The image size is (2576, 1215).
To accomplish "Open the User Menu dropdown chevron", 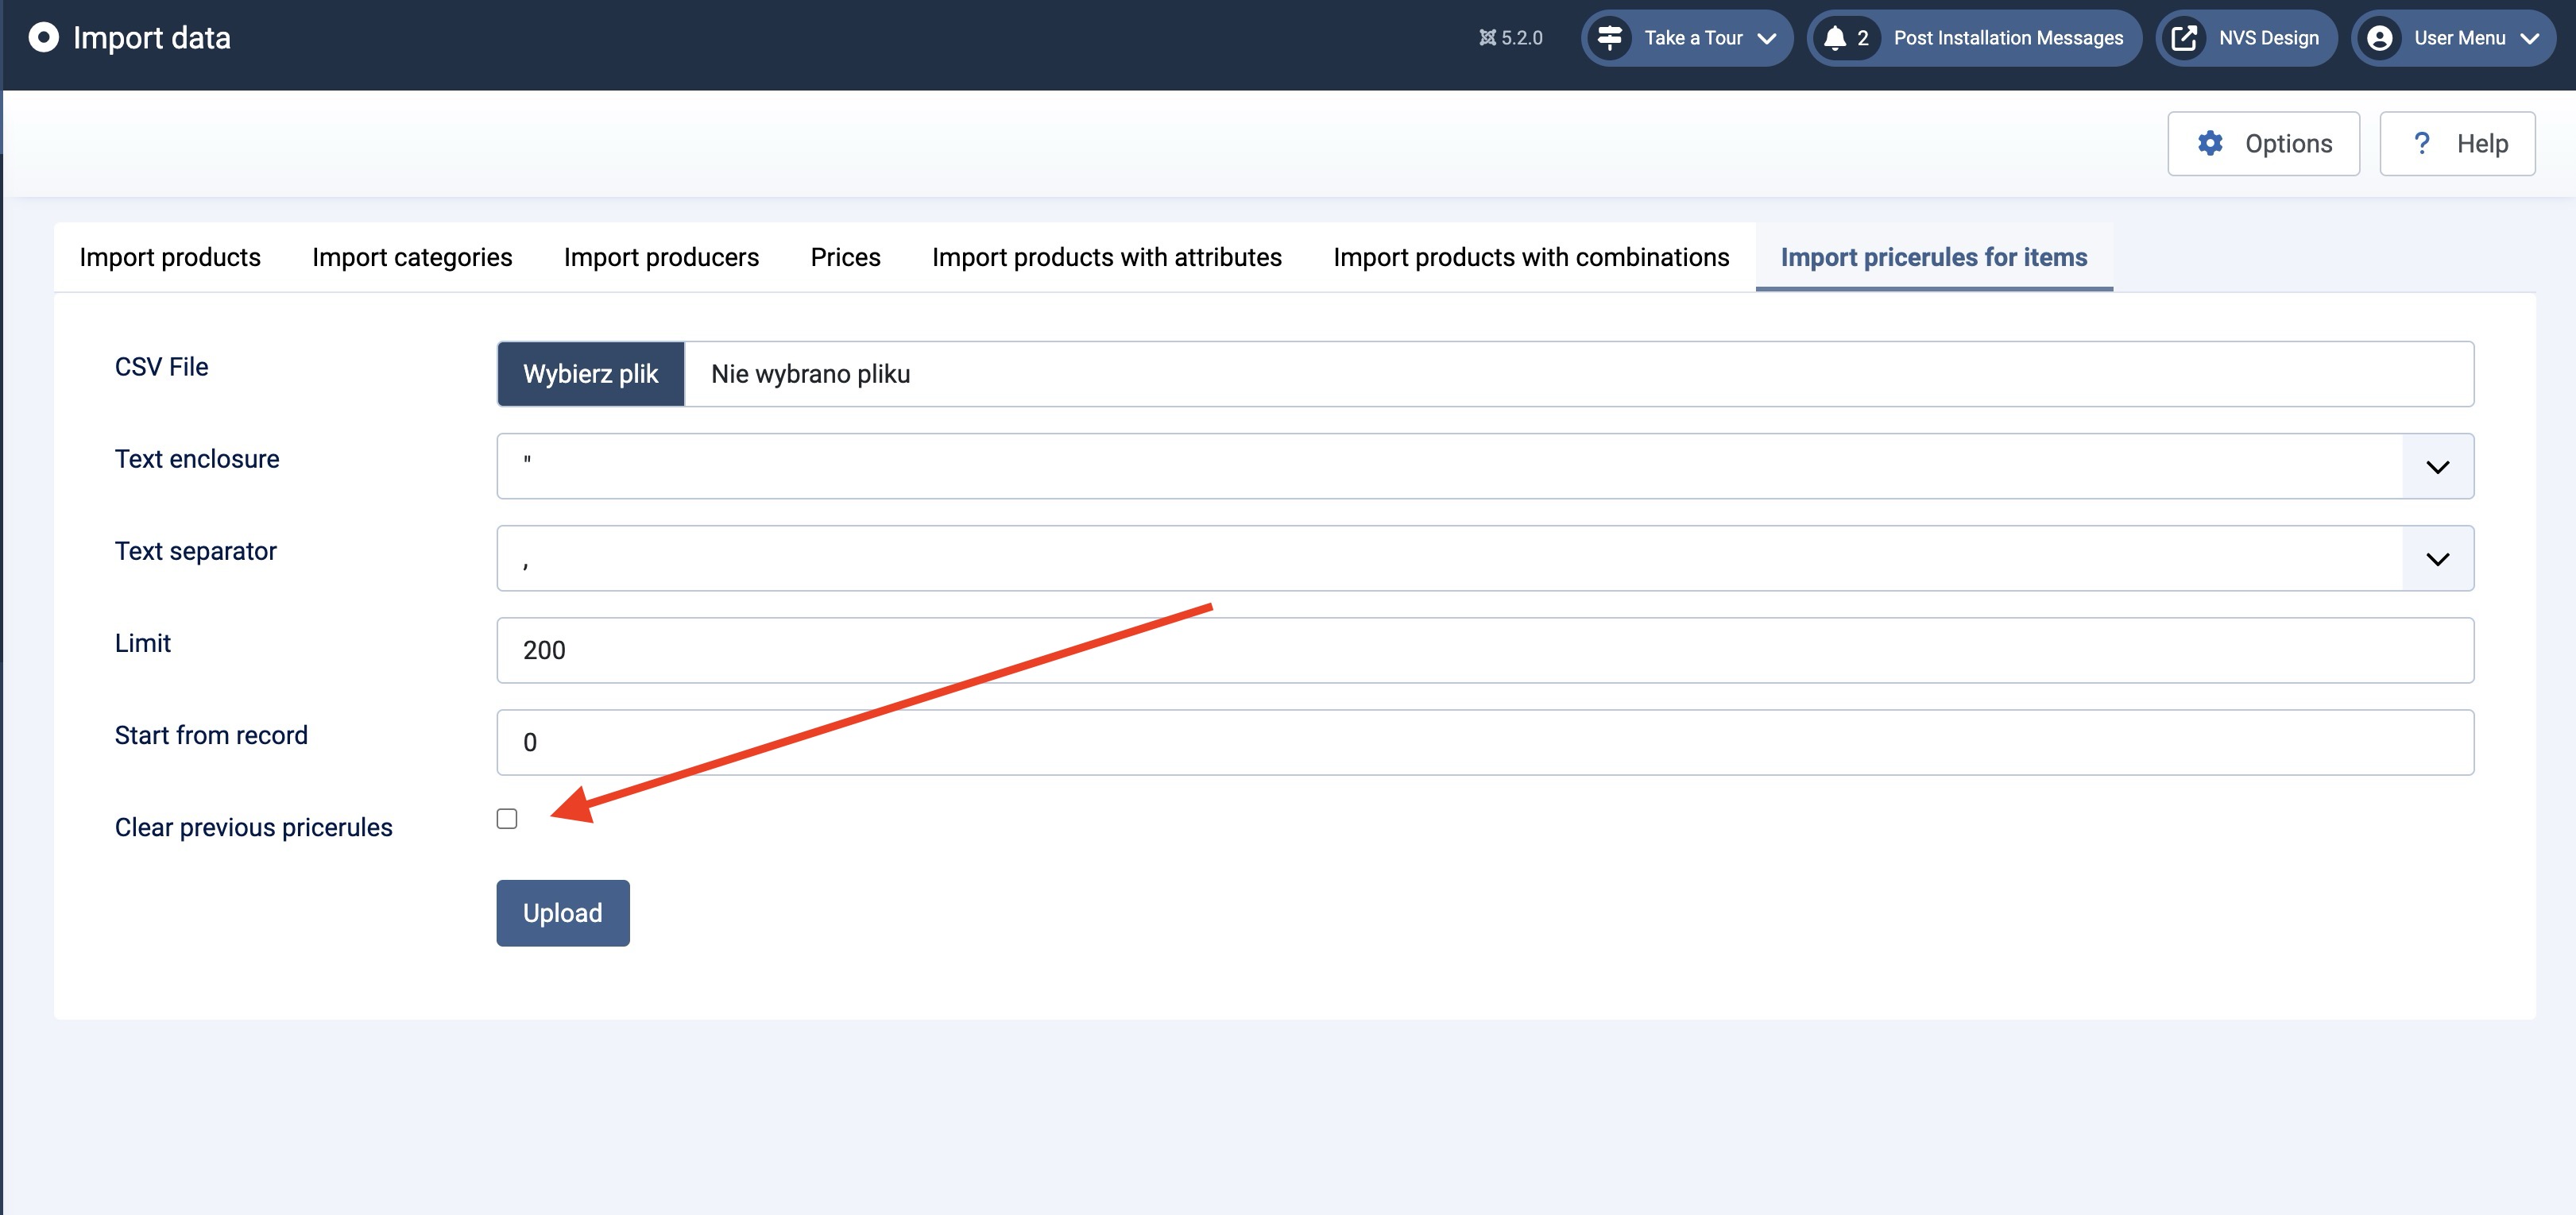I will click(2530, 38).
